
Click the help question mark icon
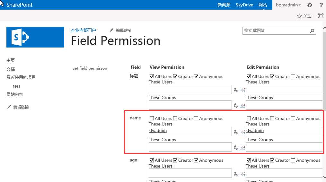(321, 5)
